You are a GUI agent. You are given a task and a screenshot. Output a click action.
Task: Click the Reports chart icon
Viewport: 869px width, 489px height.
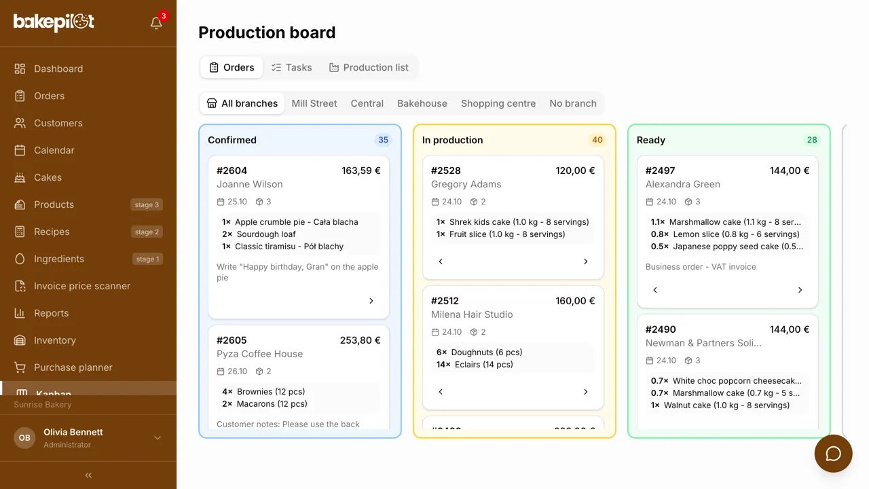pyautogui.click(x=20, y=313)
